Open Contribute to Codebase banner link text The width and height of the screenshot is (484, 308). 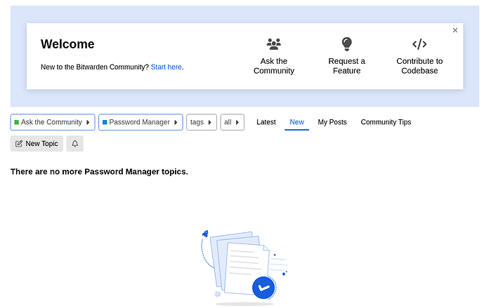click(419, 66)
